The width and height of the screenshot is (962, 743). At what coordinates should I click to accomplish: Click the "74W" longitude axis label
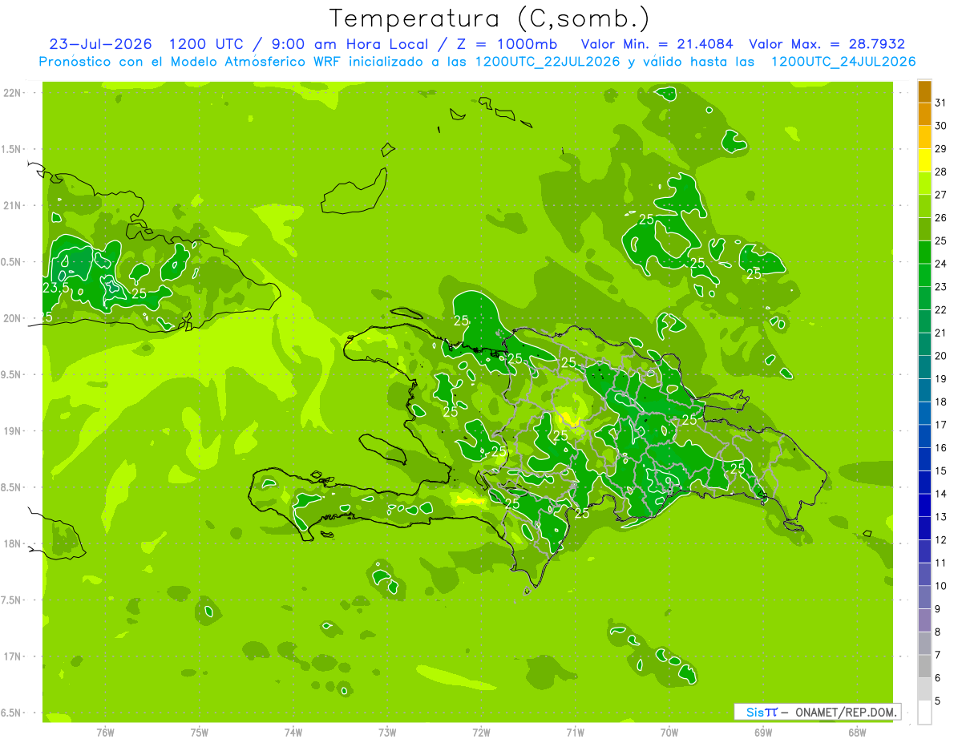pos(293,732)
